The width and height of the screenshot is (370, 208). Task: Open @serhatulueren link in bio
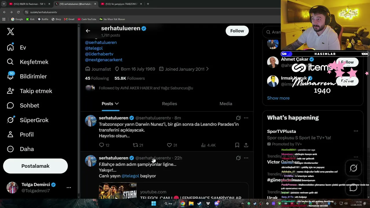101,42
